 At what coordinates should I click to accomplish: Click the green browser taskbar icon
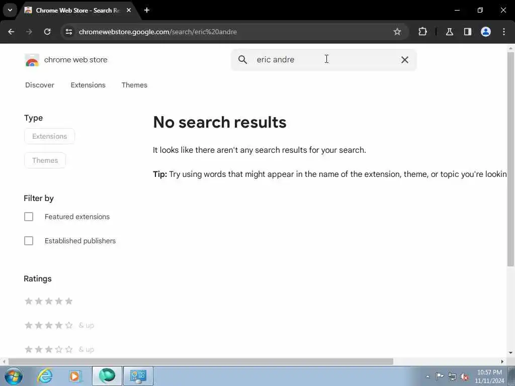[107, 376]
